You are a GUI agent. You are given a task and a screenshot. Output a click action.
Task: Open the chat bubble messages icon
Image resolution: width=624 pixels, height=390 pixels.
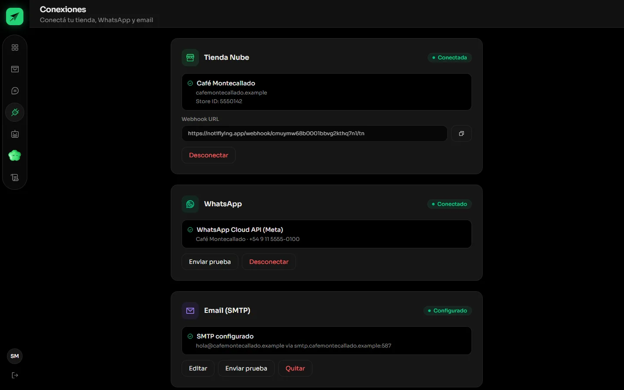click(x=15, y=91)
